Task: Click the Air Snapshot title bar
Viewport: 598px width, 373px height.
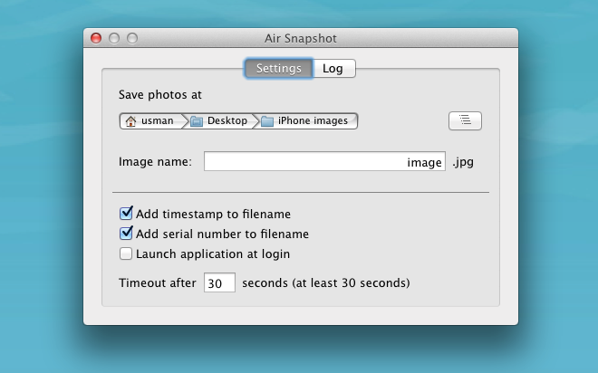Action: pyautogui.click(x=301, y=38)
